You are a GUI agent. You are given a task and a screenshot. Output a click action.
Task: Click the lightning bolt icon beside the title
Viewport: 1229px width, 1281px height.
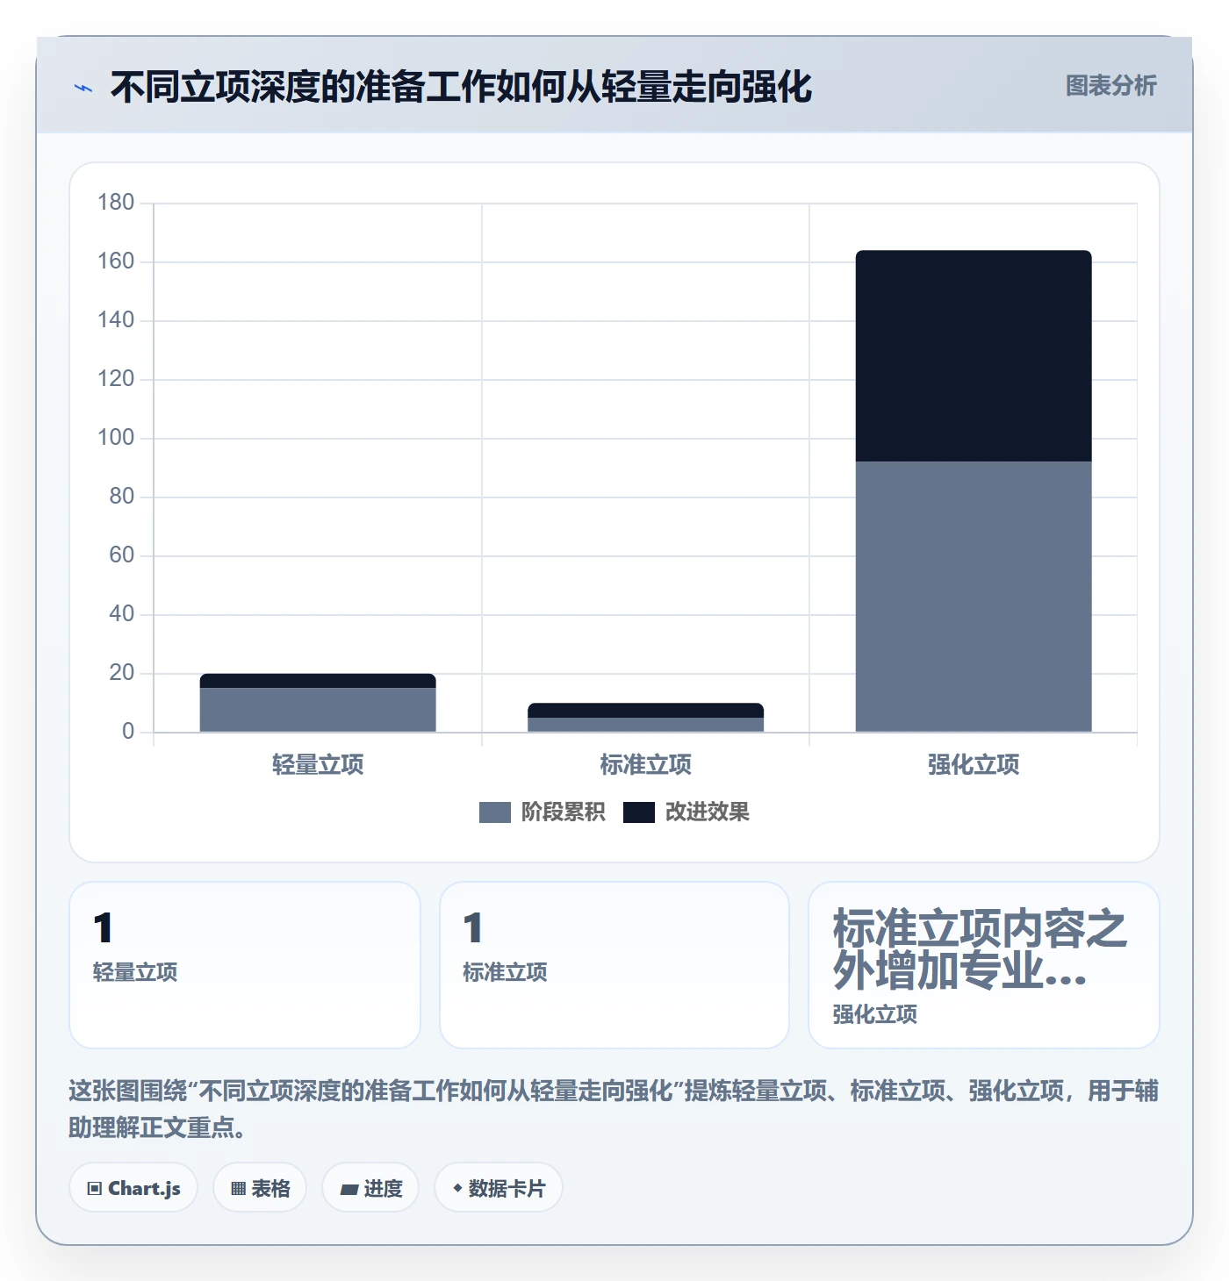[83, 88]
